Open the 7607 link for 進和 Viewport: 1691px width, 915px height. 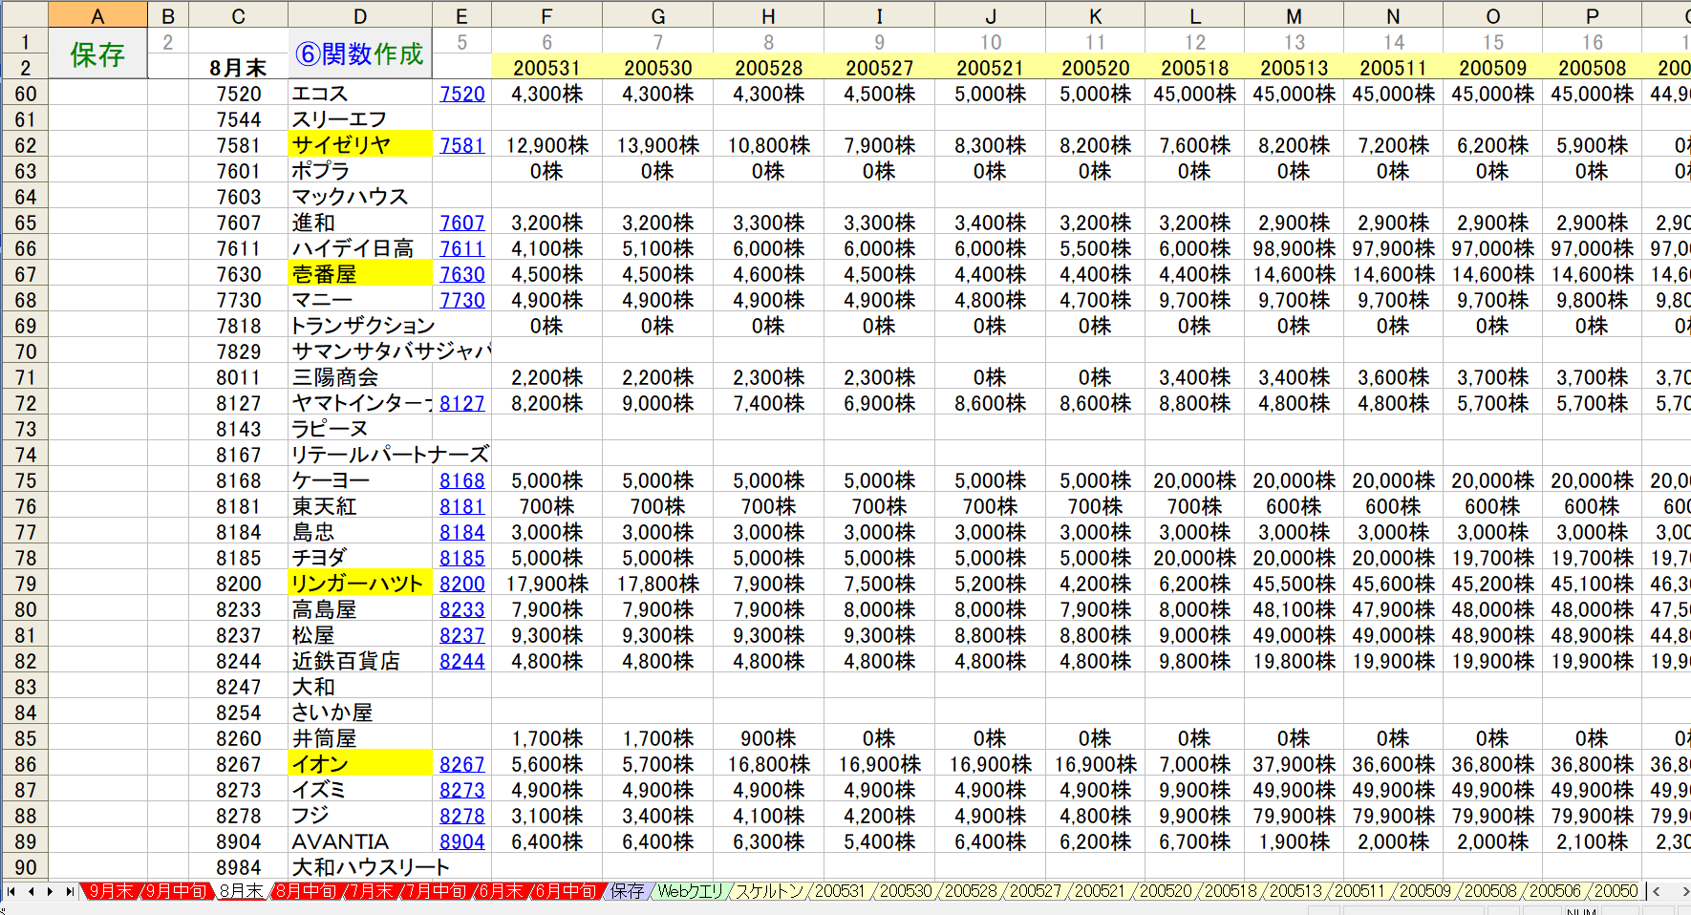[462, 223]
